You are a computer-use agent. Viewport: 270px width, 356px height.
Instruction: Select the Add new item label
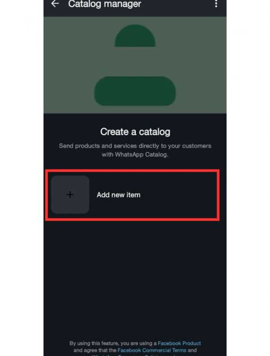[x=118, y=195]
